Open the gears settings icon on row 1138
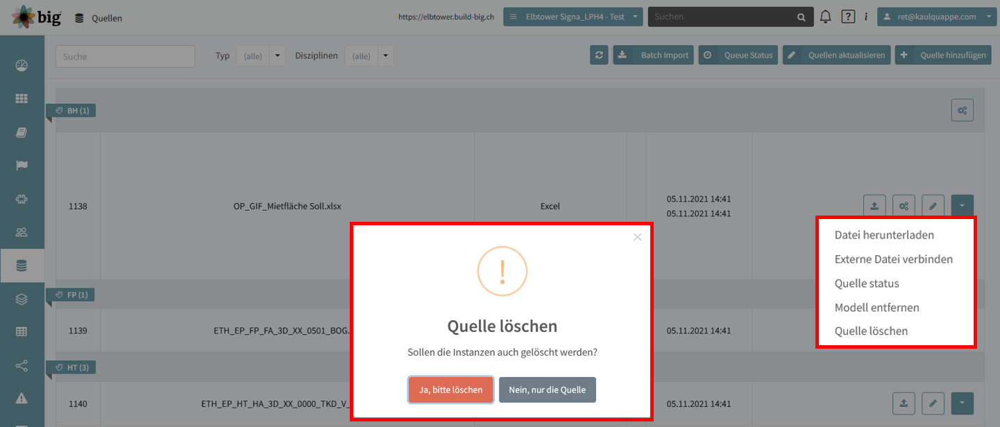This screenshot has height=427, width=1000. [x=904, y=205]
